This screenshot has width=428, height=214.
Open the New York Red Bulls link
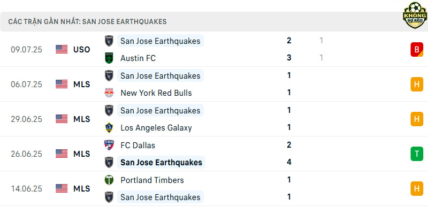156,93
